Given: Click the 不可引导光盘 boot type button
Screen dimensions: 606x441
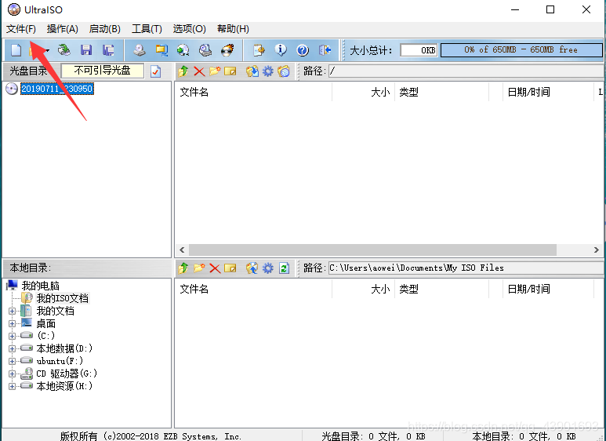Looking at the screenshot, I should click(x=103, y=71).
